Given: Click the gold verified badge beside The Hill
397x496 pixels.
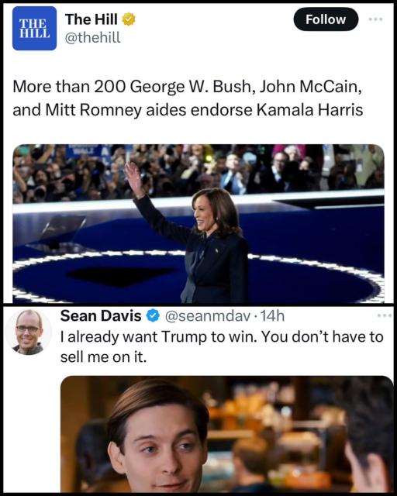Looking at the screenshot, I should (x=129, y=19).
